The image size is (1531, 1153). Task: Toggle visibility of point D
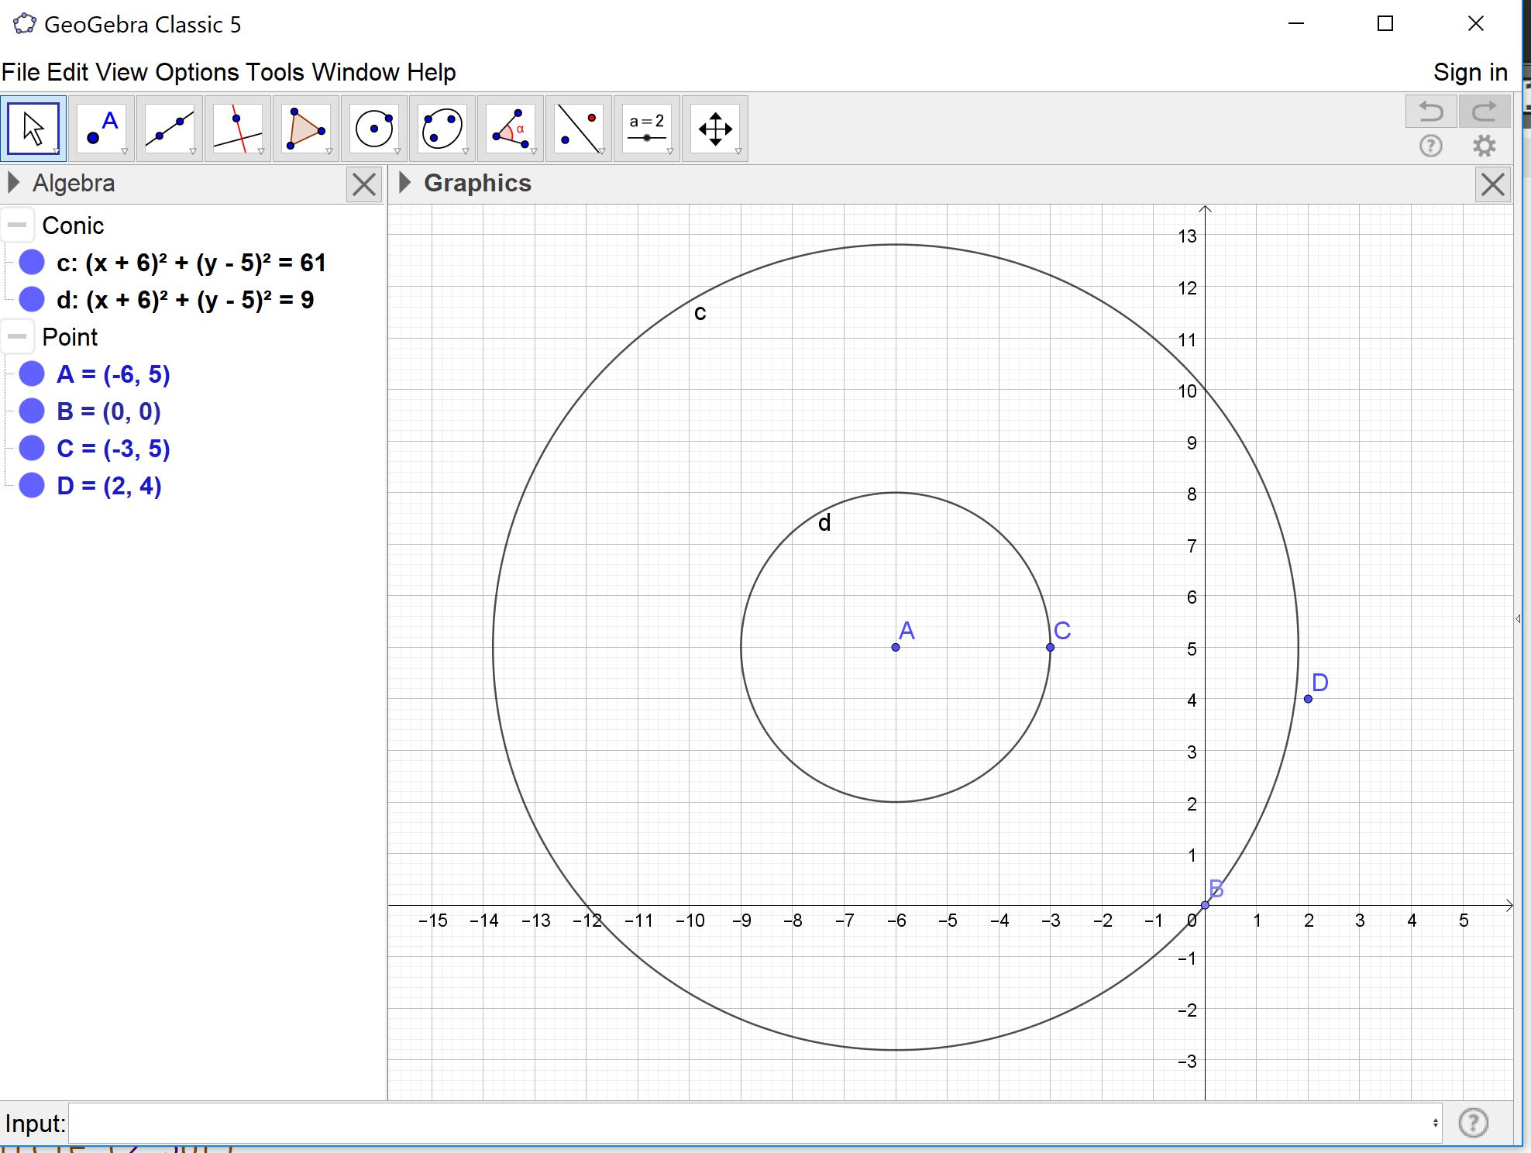pos(32,486)
